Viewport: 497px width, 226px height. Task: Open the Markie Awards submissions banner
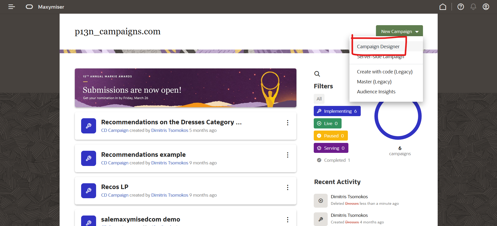(186, 88)
